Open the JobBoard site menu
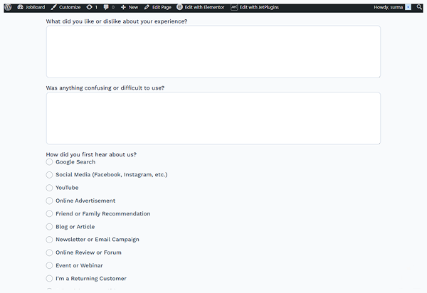The width and height of the screenshot is (427, 293). coord(33,6)
